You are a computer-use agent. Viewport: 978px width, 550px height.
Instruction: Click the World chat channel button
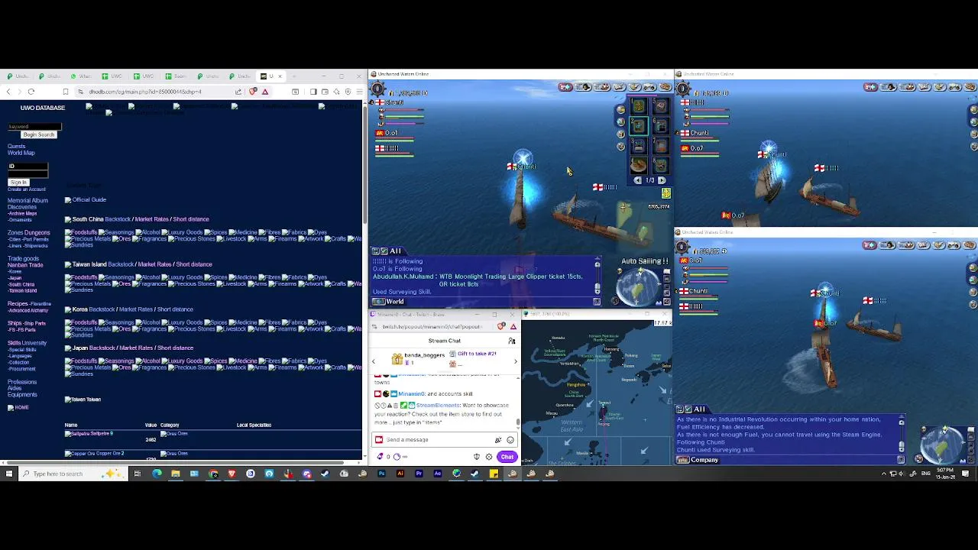(x=390, y=302)
